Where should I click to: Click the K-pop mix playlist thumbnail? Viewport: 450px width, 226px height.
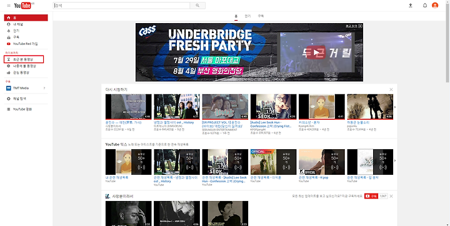pos(322,162)
